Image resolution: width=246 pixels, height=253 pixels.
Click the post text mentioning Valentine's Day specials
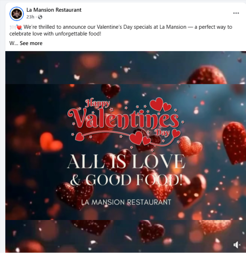pyautogui.click(x=121, y=30)
